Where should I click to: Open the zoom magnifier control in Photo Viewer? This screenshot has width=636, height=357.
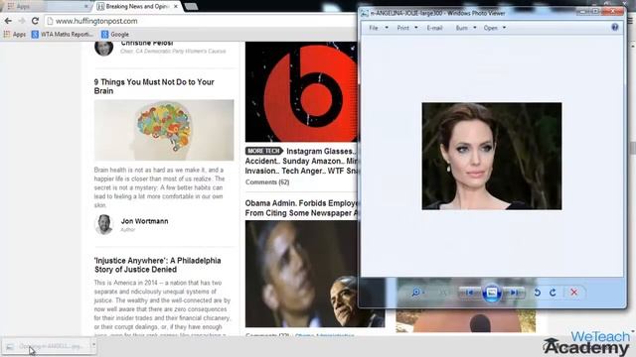click(x=416, y=293)
